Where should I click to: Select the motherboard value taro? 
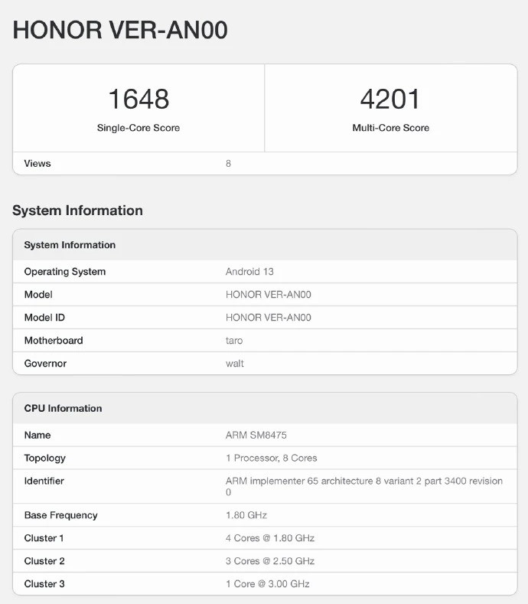point(234,341)
